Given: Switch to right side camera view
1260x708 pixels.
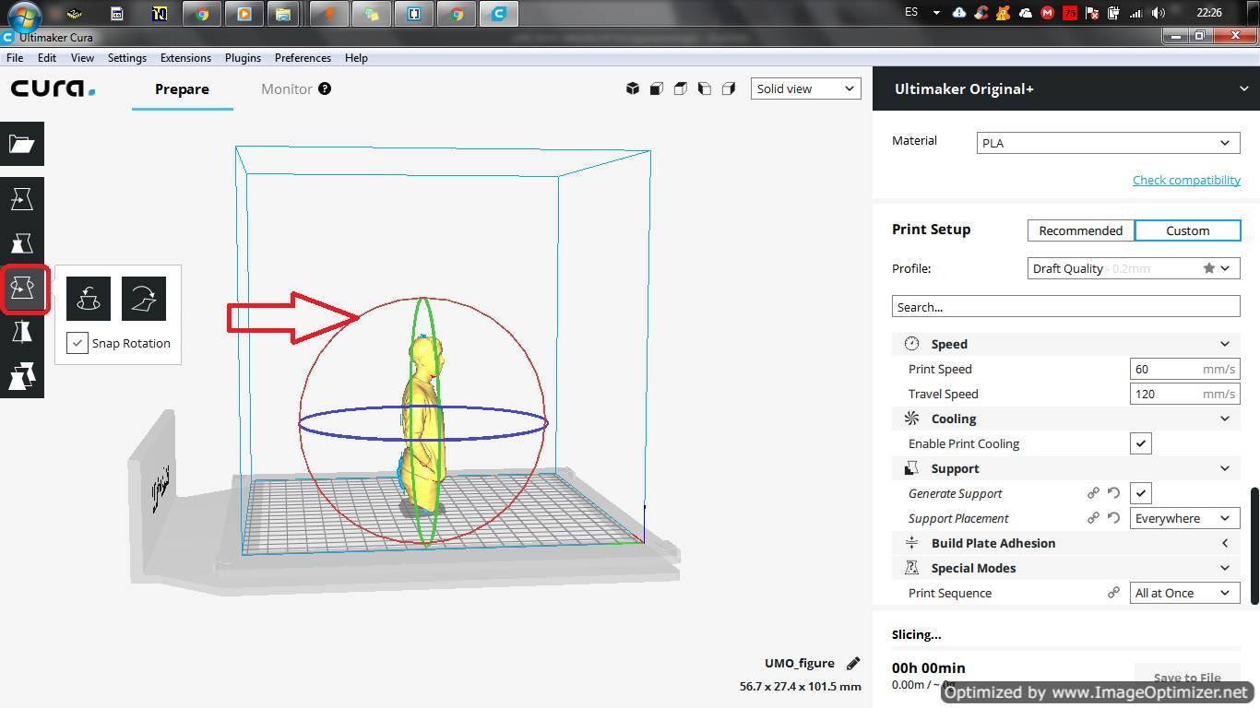Looking at the screenshot, I should 729,88.
